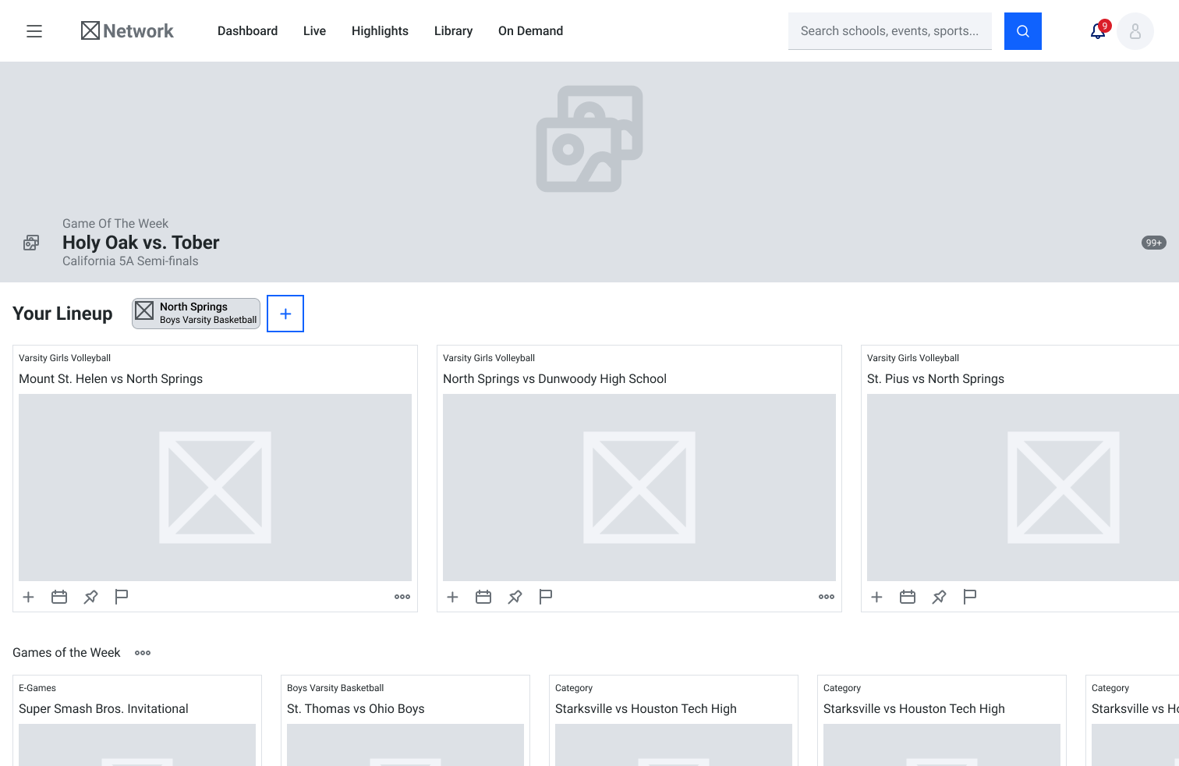Click the Games of the Week heading
1179x766 pixels.
click(x=66, y=653)
